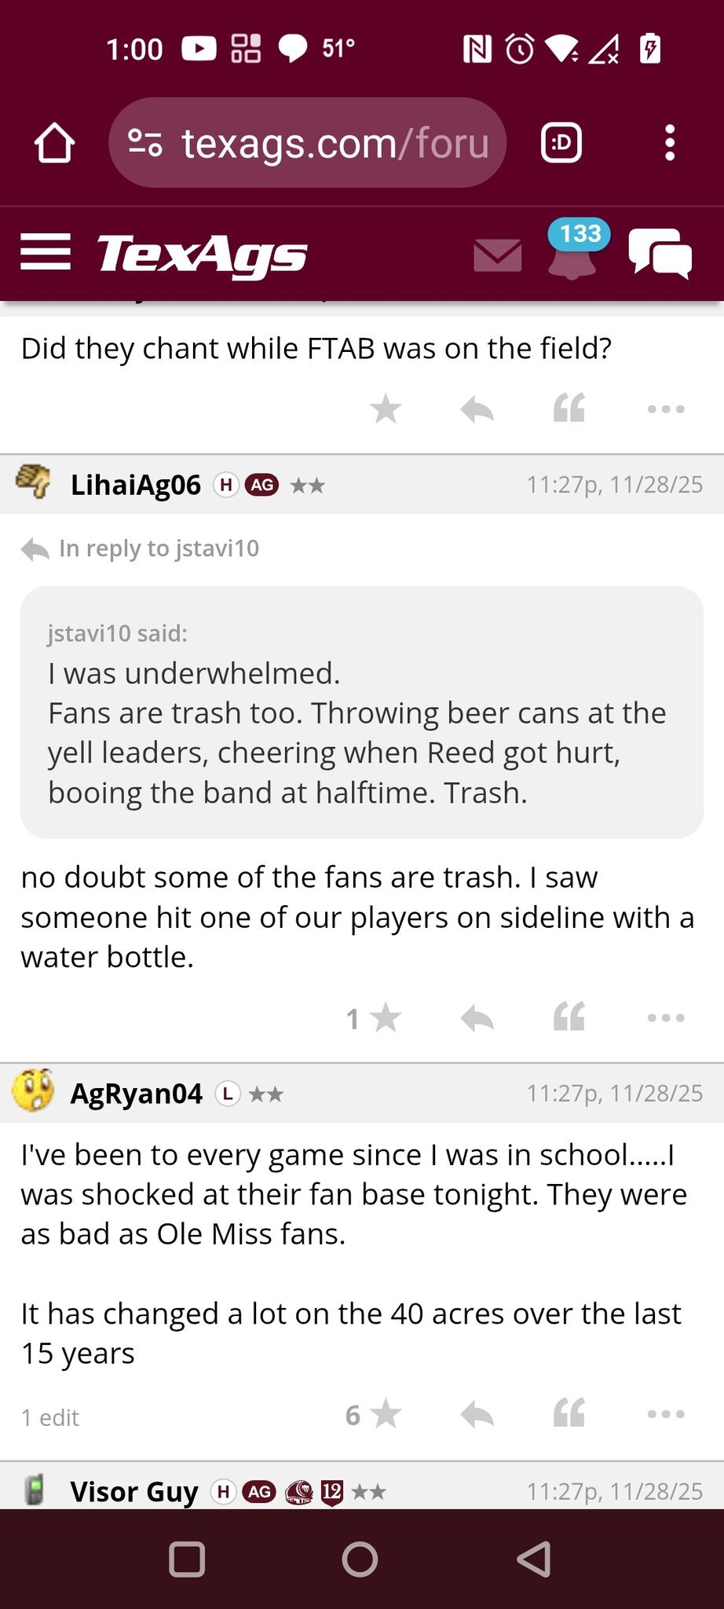Viewport: 724px width, 1609px height.
Task: Star AgRyan04's post with 6 stars
Action: pos(385,1415)
